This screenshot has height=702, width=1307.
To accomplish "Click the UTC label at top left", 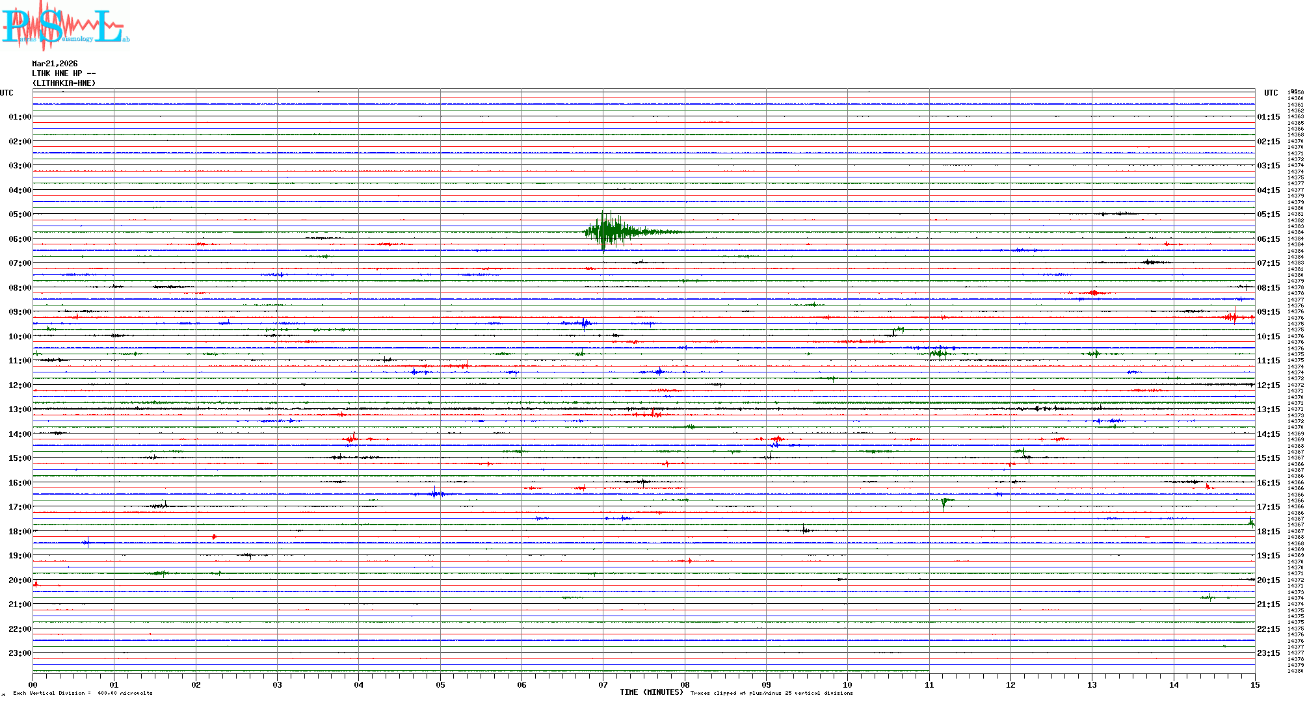I will (7, 93).
